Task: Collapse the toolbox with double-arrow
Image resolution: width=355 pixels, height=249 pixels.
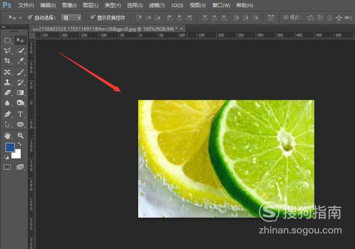Action: click(x=3, y=27)
